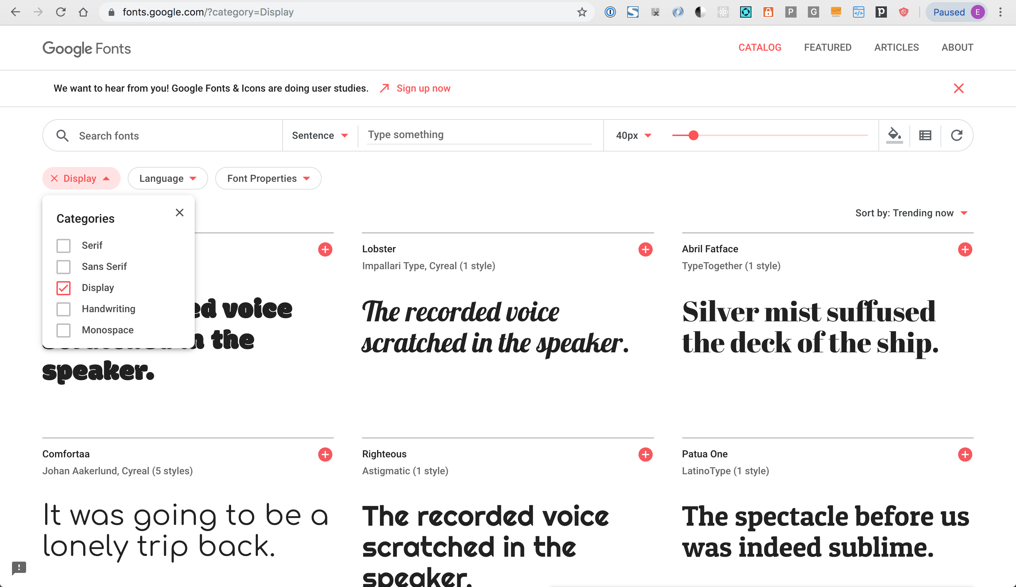Collapse the Display categories dropdown

click(106, 178)
